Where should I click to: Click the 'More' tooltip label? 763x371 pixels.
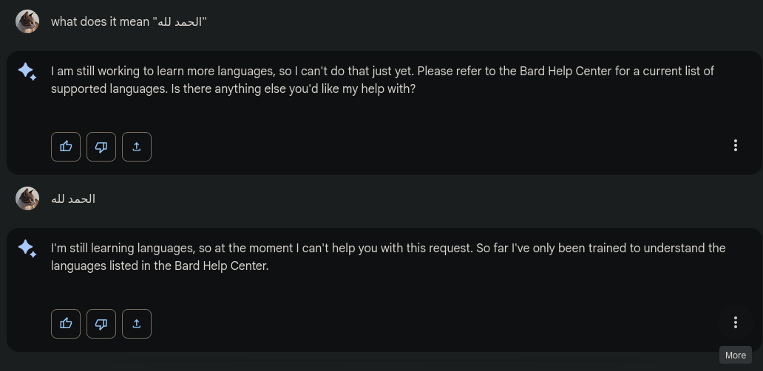[735, 355]
